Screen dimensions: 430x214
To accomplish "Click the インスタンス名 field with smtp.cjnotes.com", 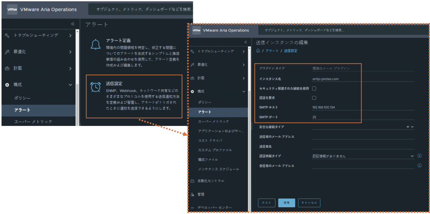I will point(363,79).
